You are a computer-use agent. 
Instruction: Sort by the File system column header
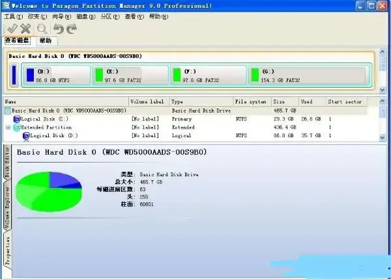pyautogui.click(x=252, y=101)
